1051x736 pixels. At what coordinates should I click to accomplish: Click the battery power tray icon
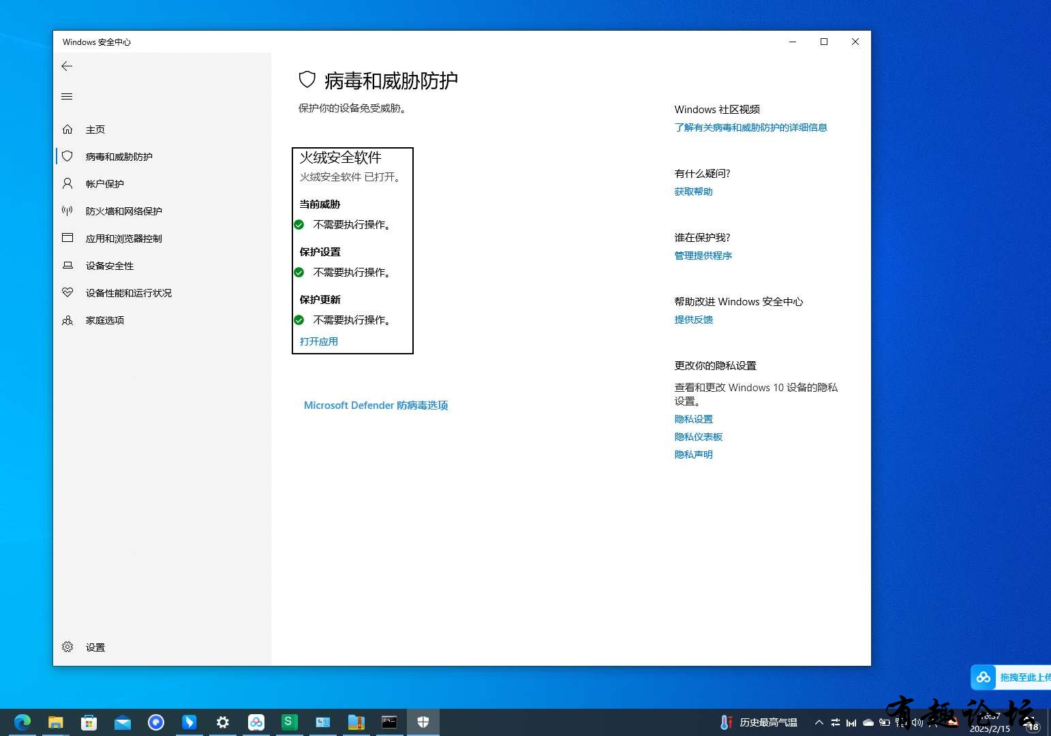pyautogui.click(x=885, y=722)
